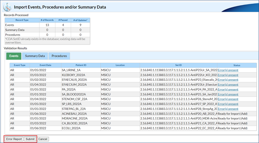Click the Events record count 13

click(x=47, y=25)
